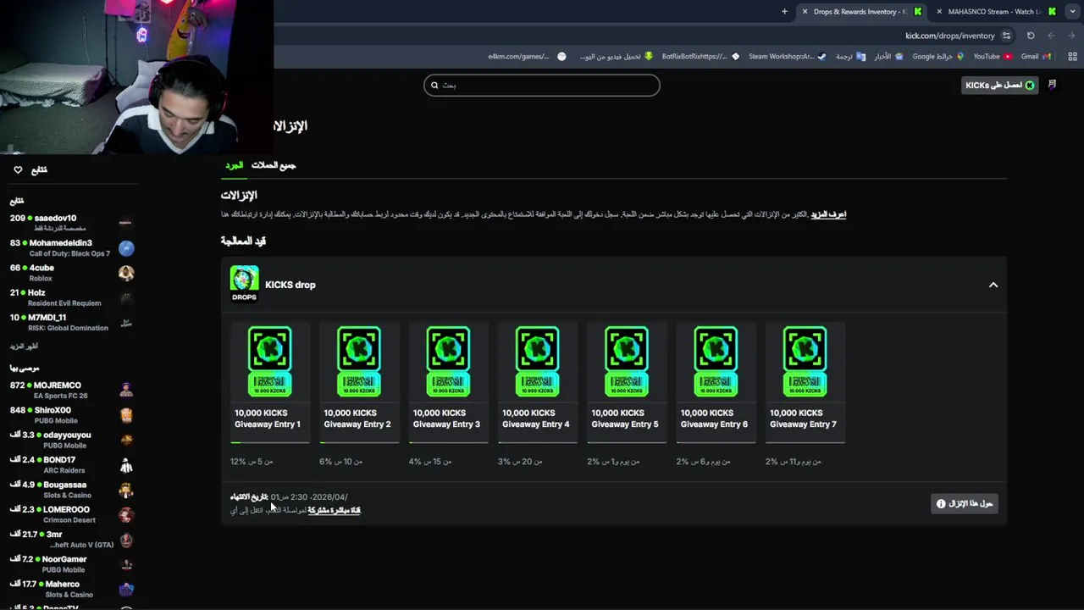The width and height of the screenshot is (1084, 610).
Task: Click the About this drop info button
Action: (x=964, y=503)
